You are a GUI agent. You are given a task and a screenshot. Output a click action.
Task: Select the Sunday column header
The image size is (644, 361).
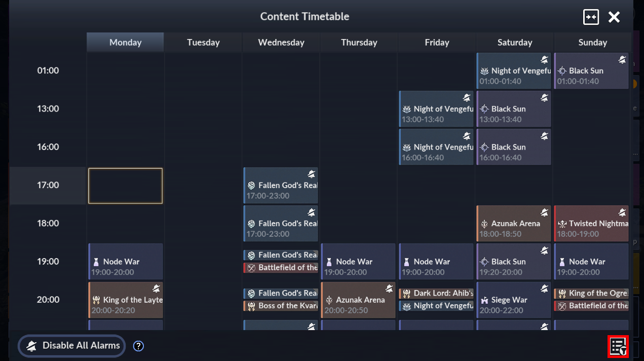click(x=592, y=43)
